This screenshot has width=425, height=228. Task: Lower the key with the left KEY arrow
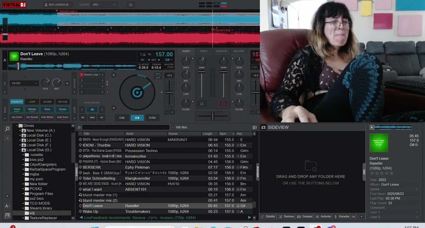click(148, 60)
